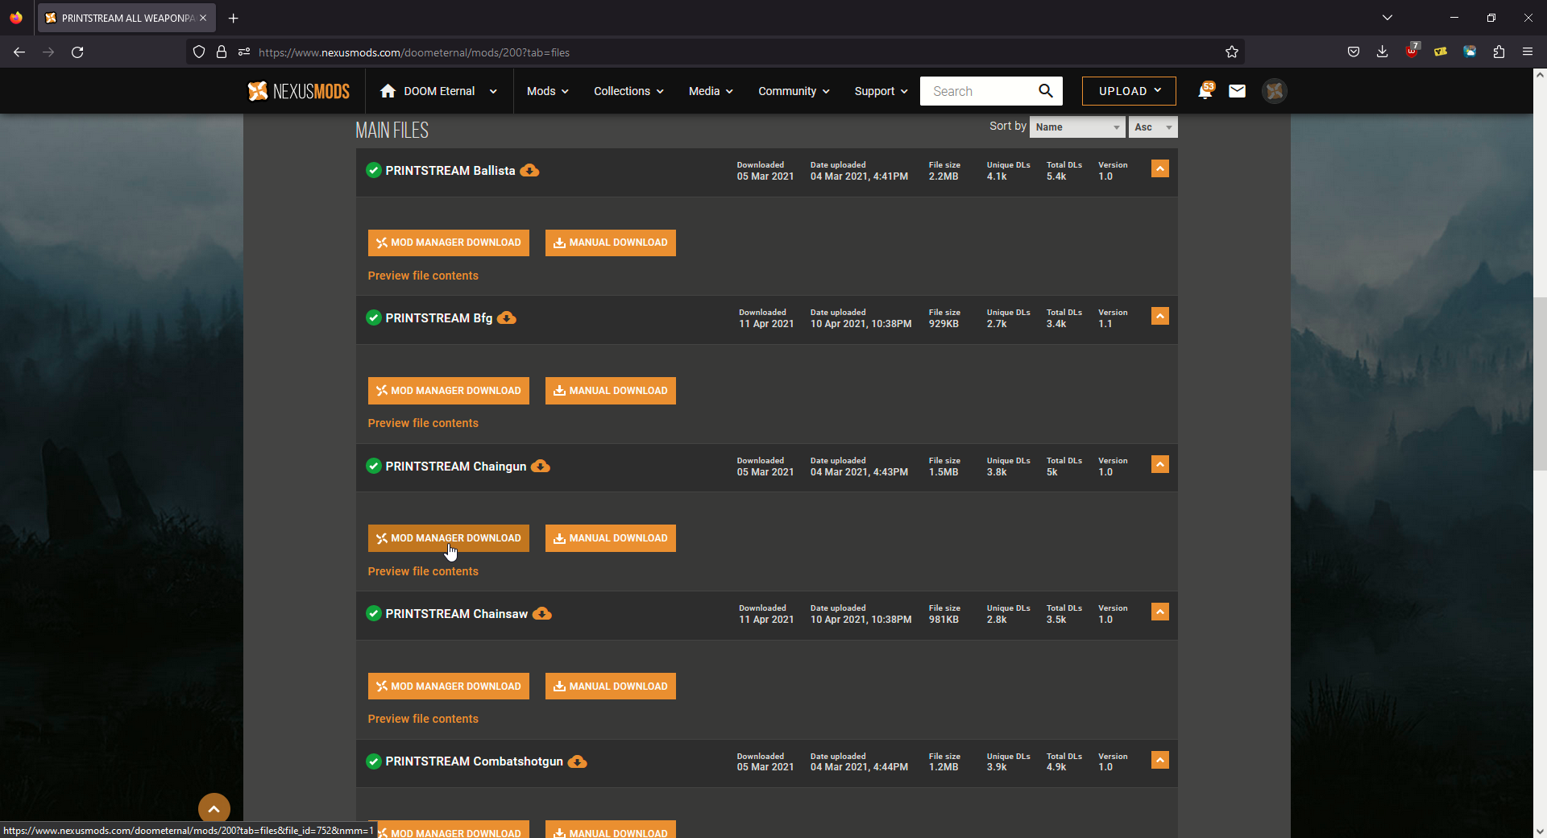Go to the DOOM Eternal home icon
Image resolution: width=1547 pixels, height=838 pixels.
click(388, 91)
